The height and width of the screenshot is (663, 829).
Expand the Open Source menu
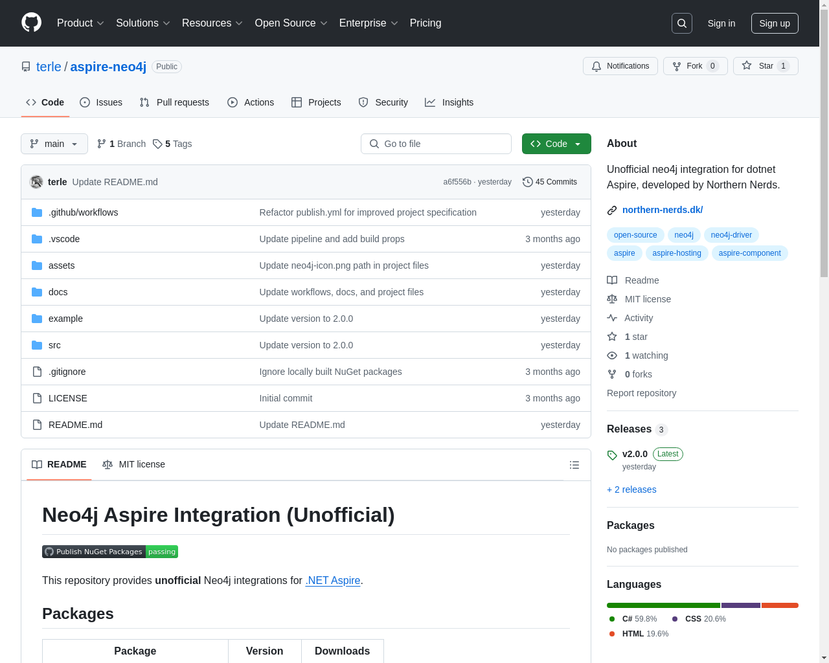click(291, 23)
